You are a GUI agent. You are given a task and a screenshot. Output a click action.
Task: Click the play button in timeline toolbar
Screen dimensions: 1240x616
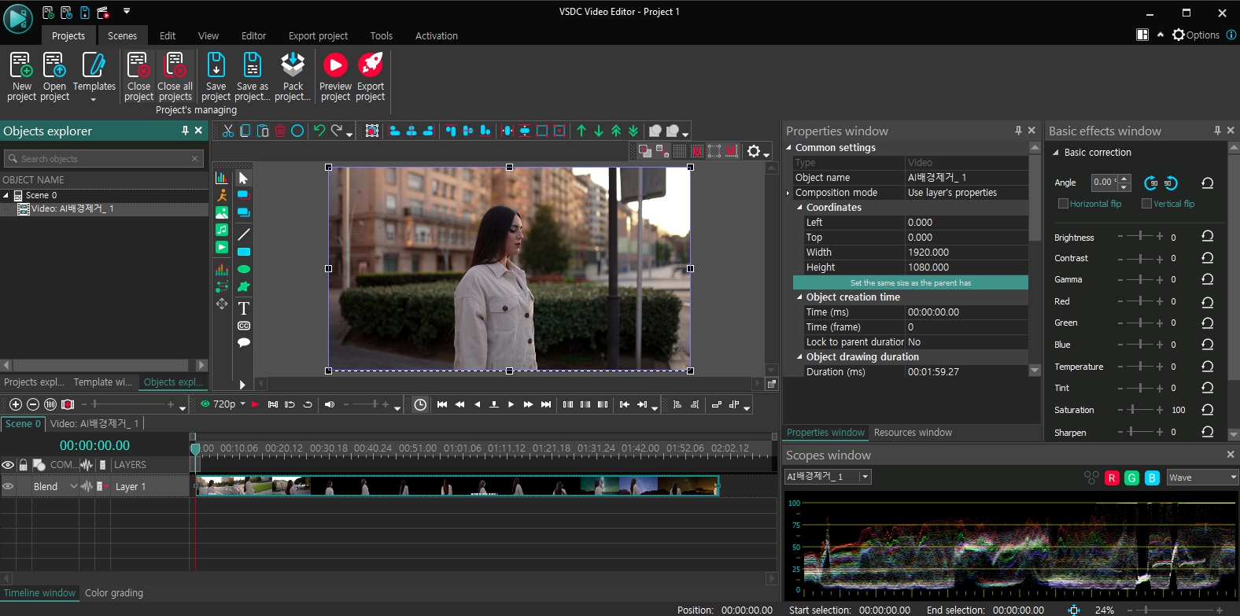coord(511,404)
